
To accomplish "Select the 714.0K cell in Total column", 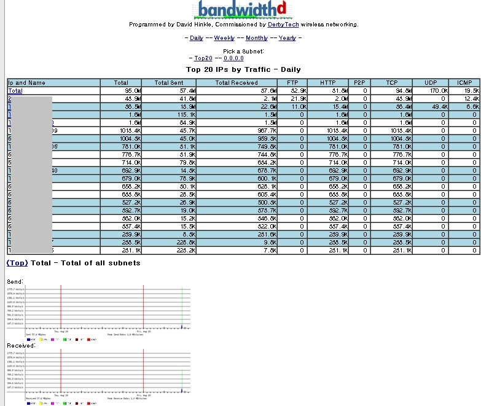I will coord(121,163).
